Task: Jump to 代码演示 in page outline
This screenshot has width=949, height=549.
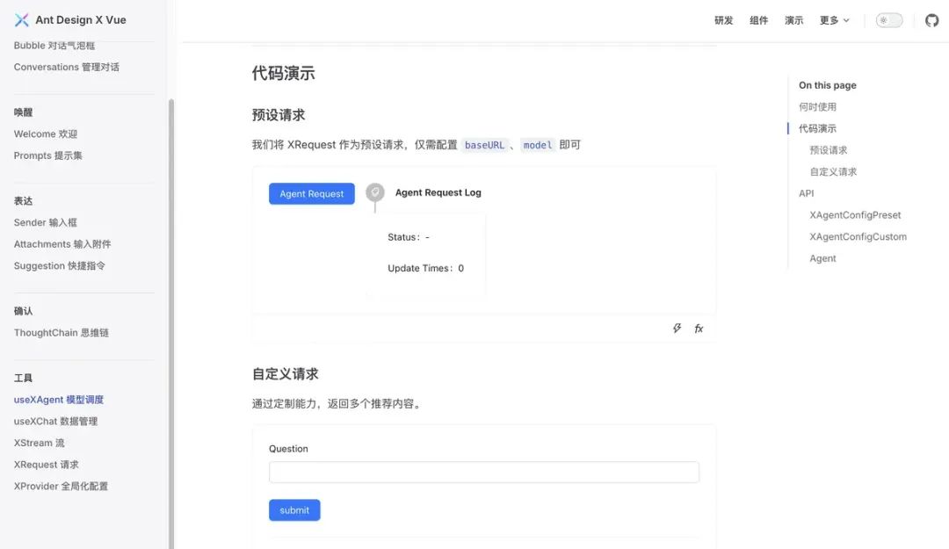Action: (x=817, y=128)
